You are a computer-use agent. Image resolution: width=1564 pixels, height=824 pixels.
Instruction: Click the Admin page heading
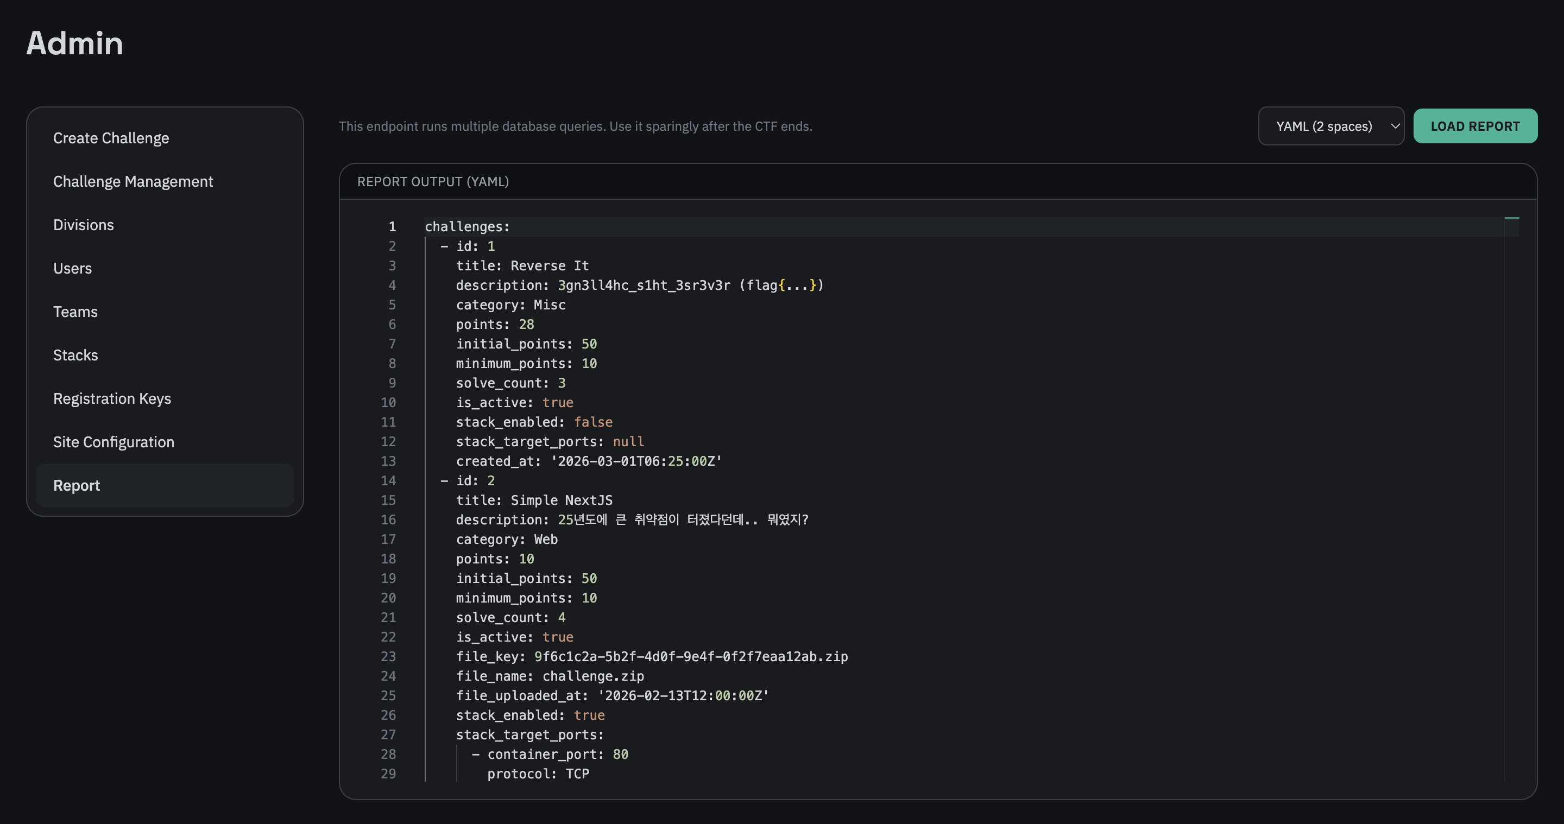click(x=74, y=43)
